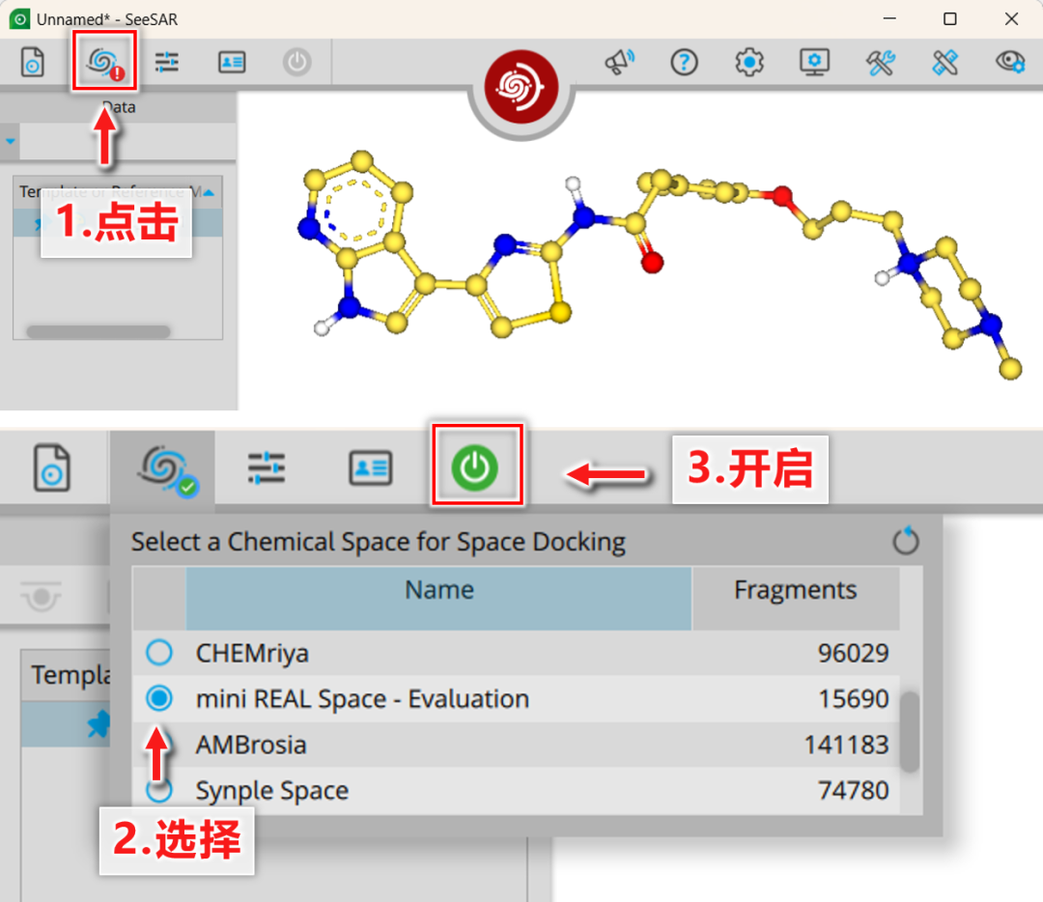Select the mini REAL Space - Evaluation radio button
This screenshot has height=902, width=1043.
[159, 698]
